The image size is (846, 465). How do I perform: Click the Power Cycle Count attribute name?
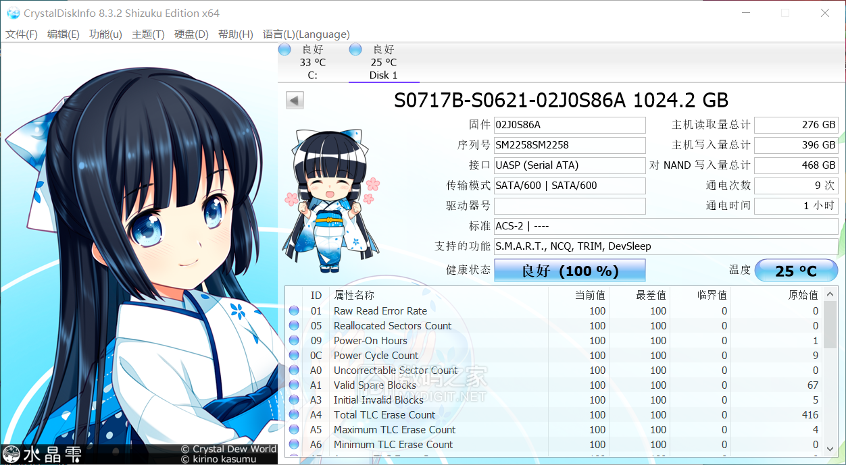click(376, 356)
